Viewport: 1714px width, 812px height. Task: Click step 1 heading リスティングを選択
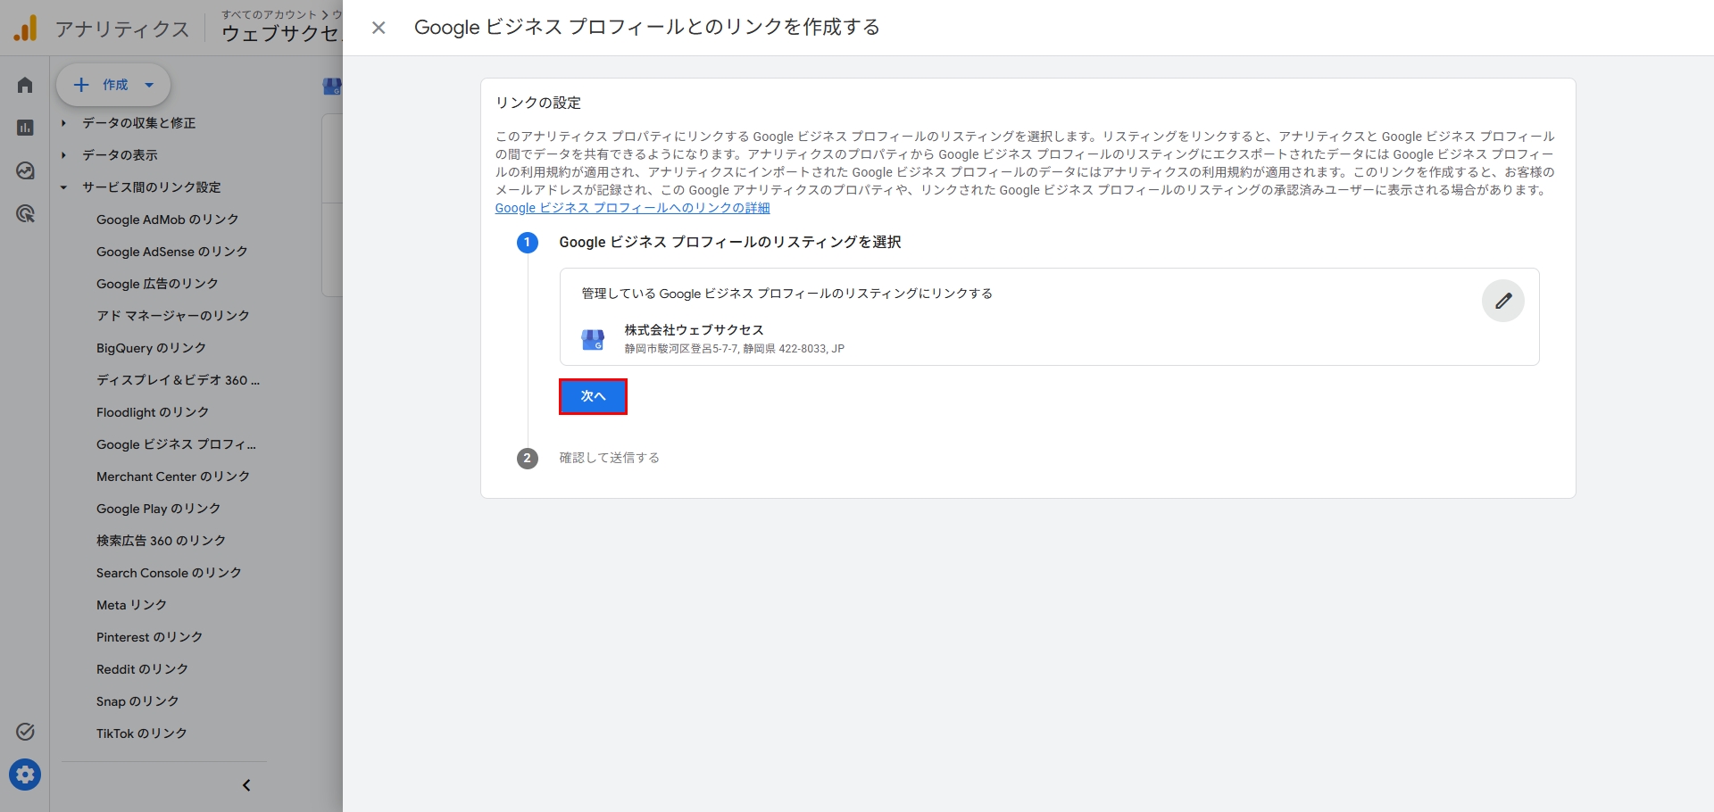coord(730,242)
